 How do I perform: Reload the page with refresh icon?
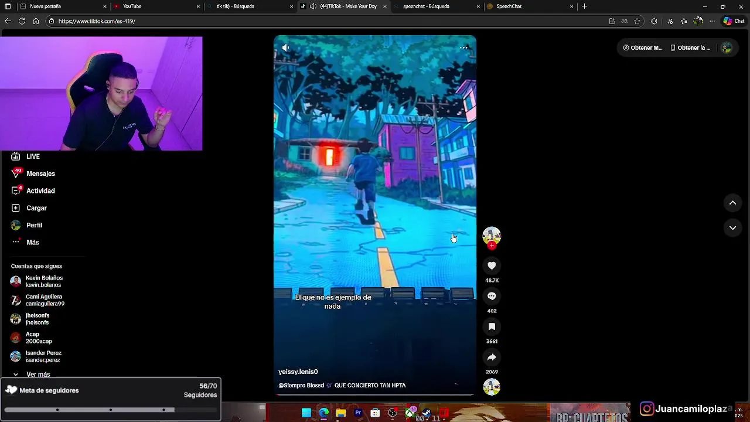[x=22, y=21]
